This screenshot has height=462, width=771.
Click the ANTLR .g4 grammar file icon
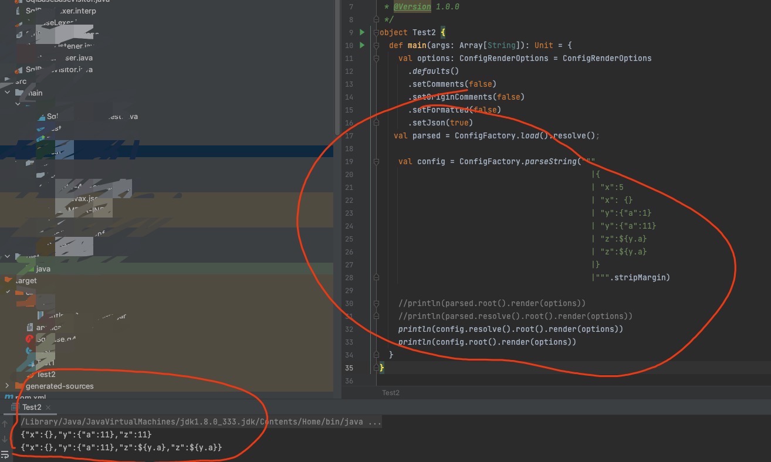(x=30, y=339)
